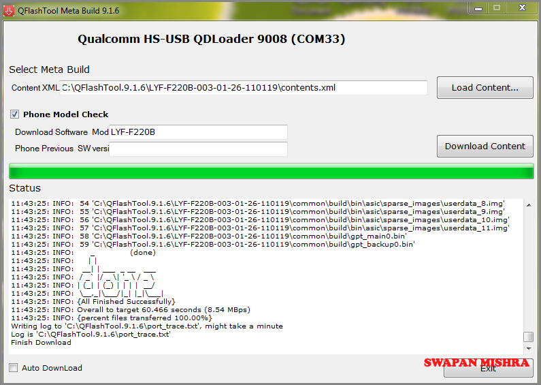Click the Qualcomm HS-USB QDLoader 9008 (COM33) heading
This screenshot has width=541, height=385.
point(211,39)
